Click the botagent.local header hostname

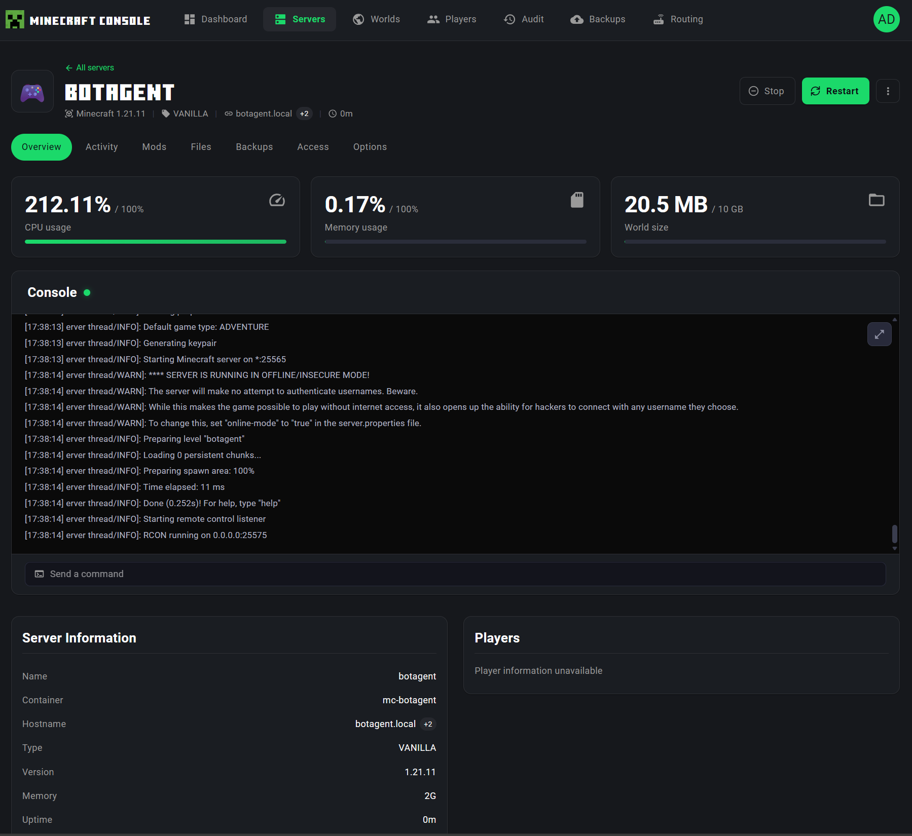coord(258,113)
